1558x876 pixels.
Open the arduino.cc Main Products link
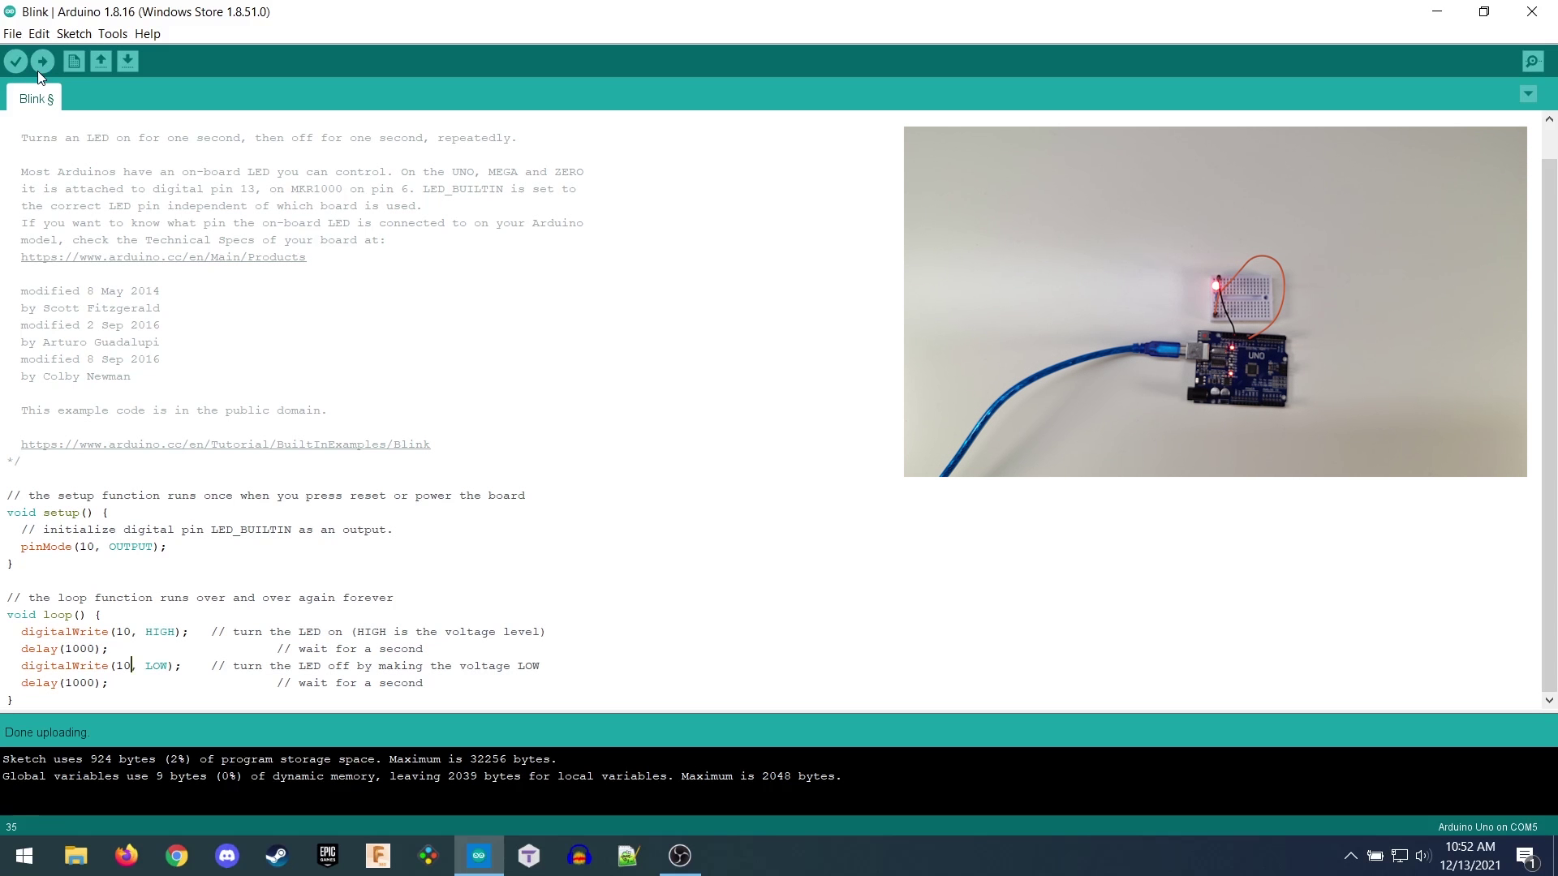[x=162, y=256]
